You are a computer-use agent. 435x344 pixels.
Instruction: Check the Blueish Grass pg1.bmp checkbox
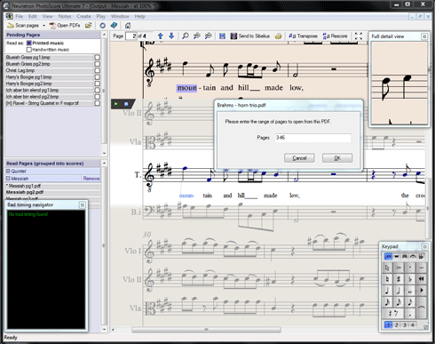coord(97,58)
